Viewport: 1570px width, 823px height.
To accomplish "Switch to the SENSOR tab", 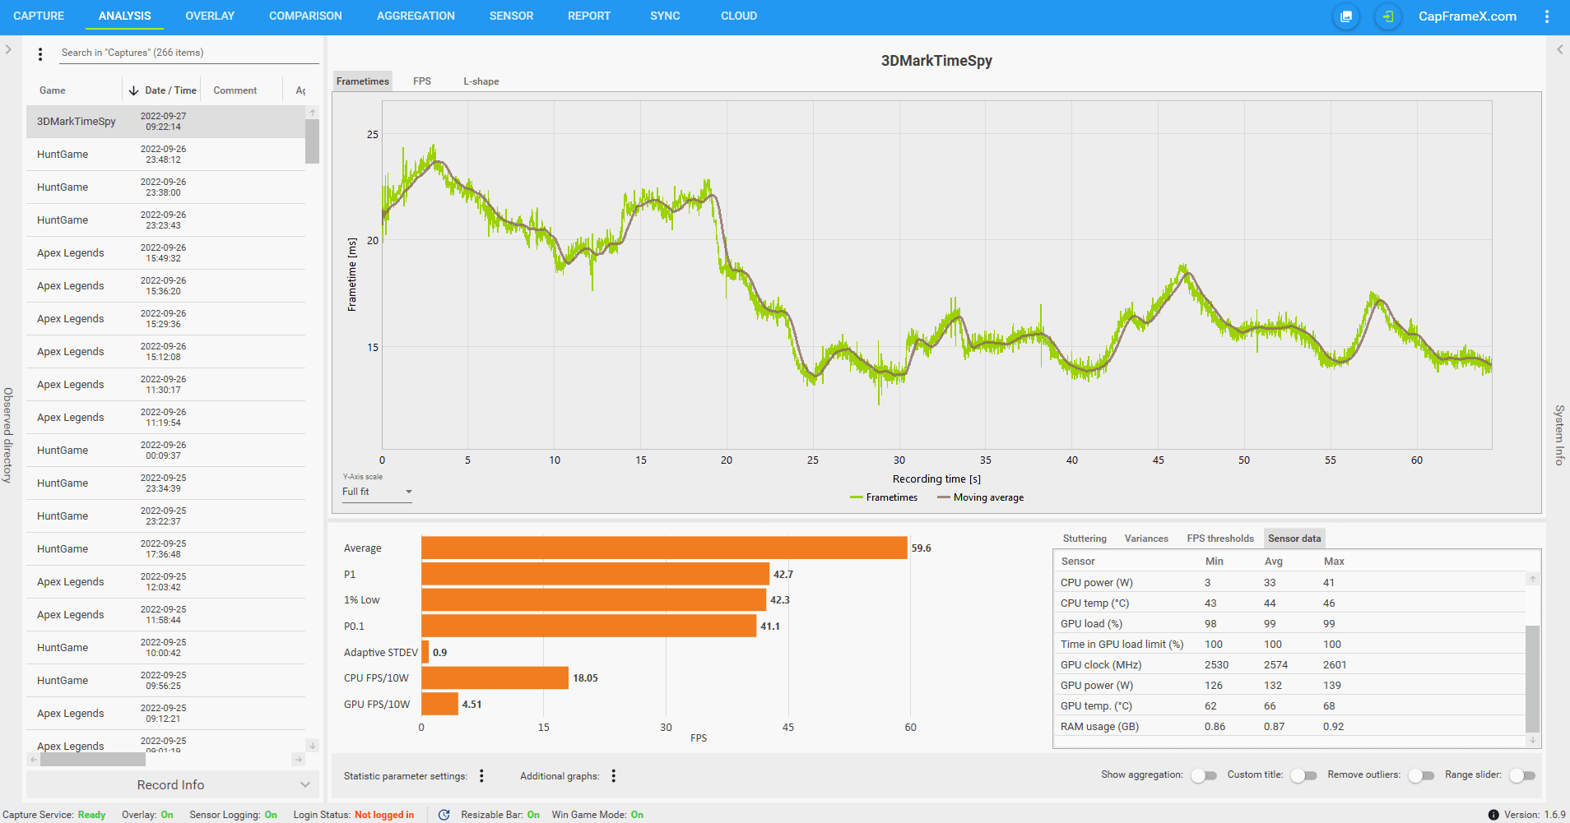I will click(511, 16).
